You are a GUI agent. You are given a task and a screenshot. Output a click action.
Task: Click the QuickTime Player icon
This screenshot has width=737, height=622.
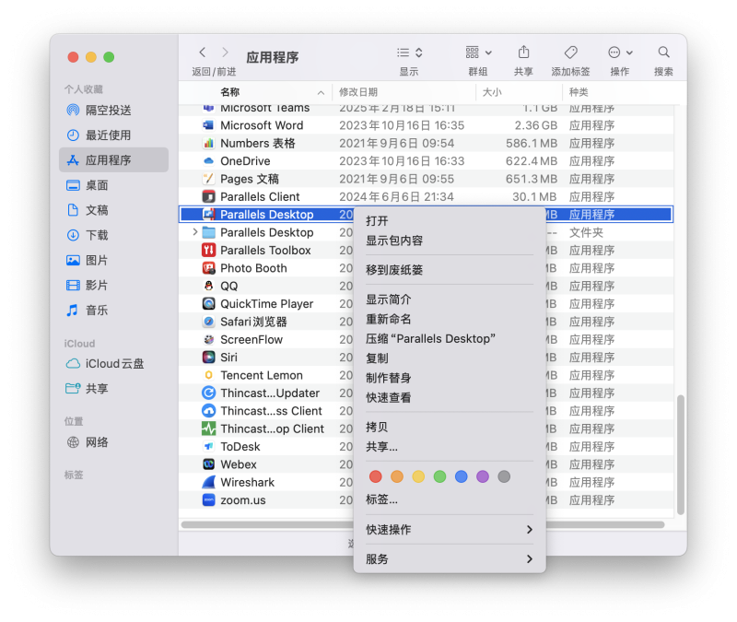208,304
